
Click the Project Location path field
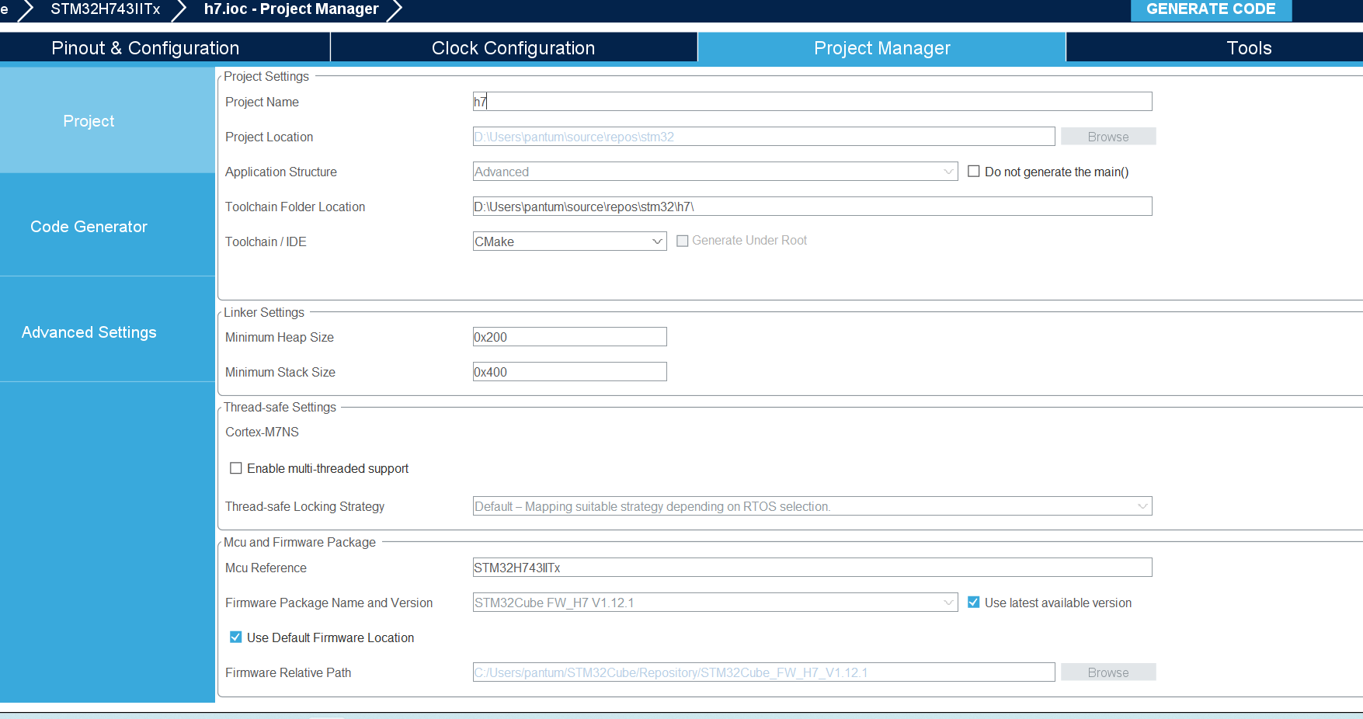click(763, 137)
